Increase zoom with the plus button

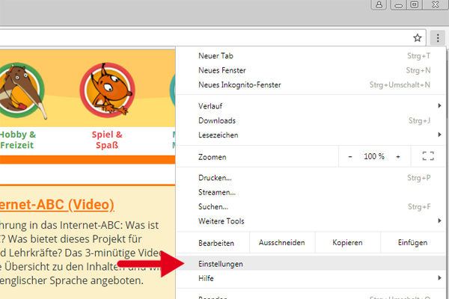398,156
